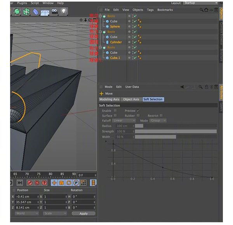Toggle the Enable checkbox under Soft Selection
The image size is (233, 225).
[115, 110]
